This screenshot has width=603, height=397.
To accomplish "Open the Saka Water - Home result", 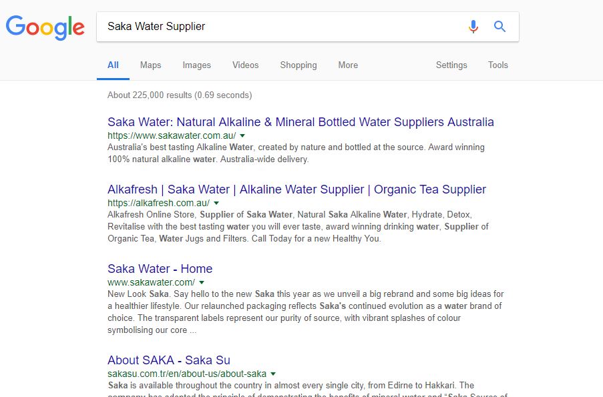I will coord(160,269).
